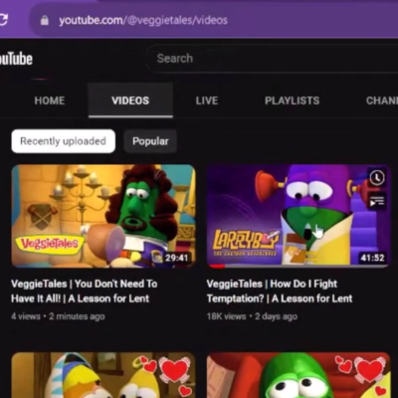Image resolution: width=398 pixels, height=398 pixels.
Task: Open the yellow character hearts video thumbnail
Action: click(x=103, y=375)
